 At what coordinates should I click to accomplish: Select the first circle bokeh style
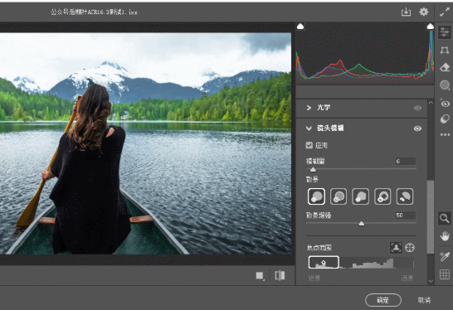[x=316, y=196]
